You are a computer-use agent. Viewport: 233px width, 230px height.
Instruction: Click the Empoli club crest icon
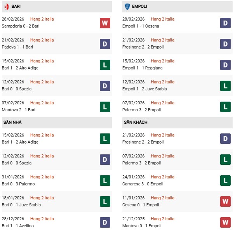(x=127, y=7)
